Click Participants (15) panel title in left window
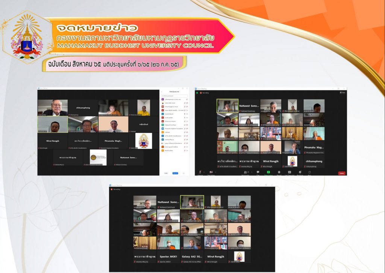385x273 pixels. coord(174,92)
